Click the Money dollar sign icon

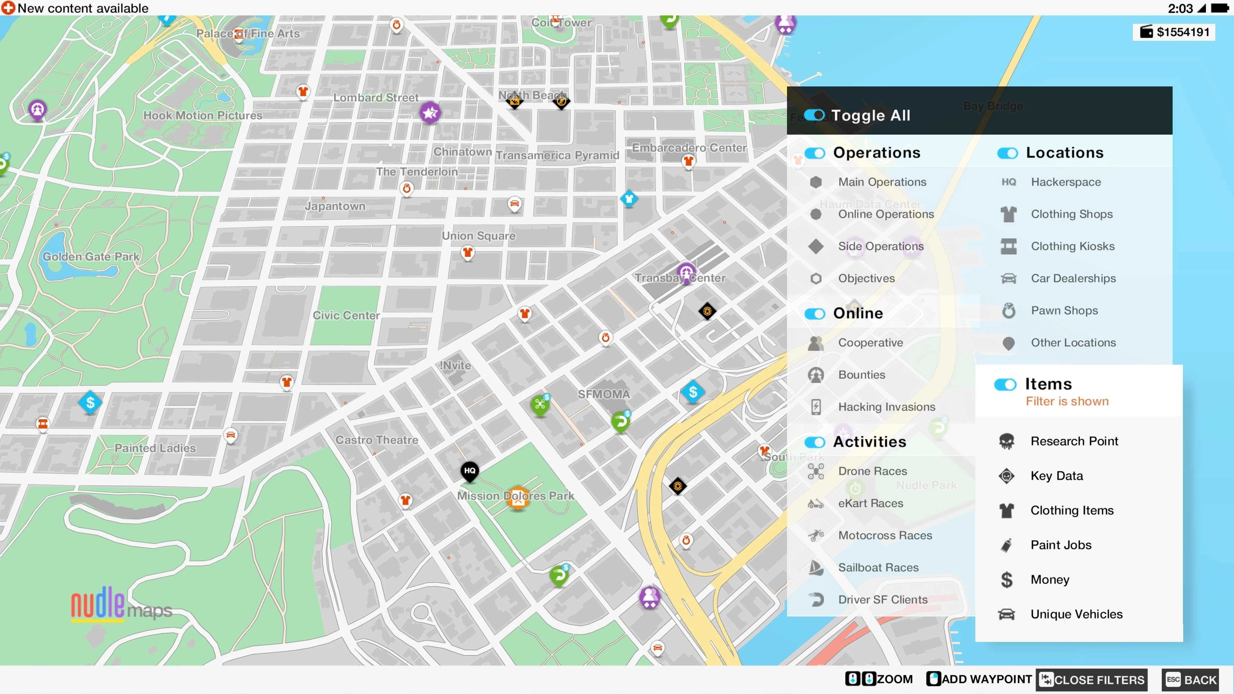pyautogui.click(x=1006, y=580)
